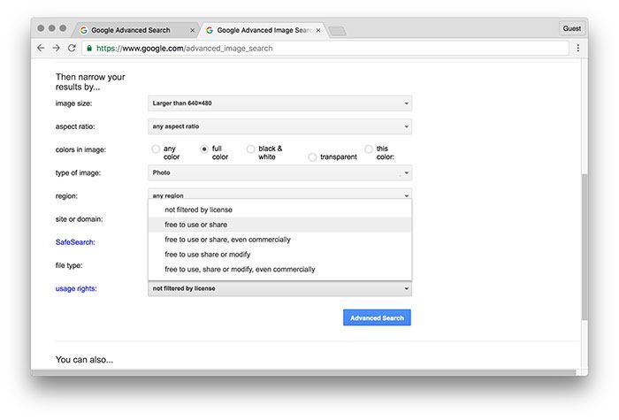619x420 pixels.
Task: Open the SafeSearch link
Action: click(x=75, y=241)
